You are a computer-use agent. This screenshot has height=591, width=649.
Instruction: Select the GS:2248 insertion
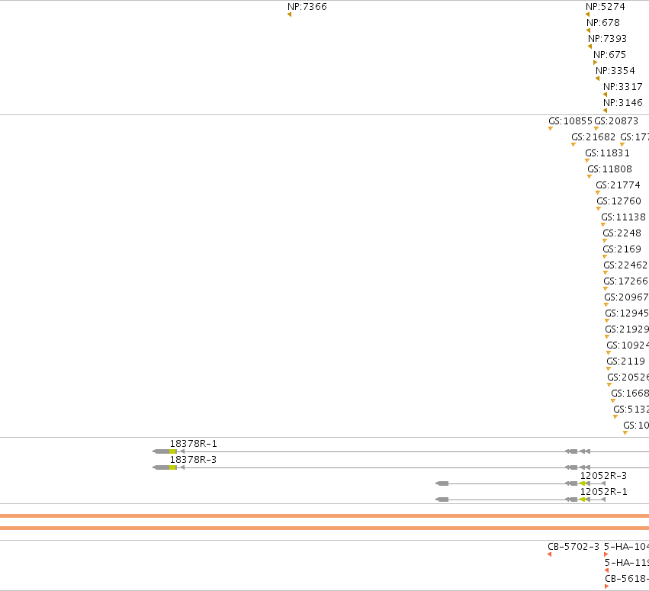pyautogui.click(x=622, y=233)
